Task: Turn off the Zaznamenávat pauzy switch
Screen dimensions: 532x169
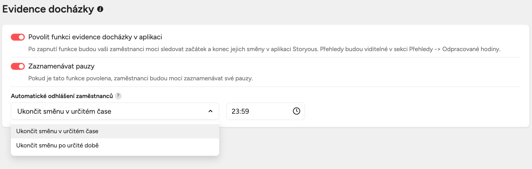Action: [18, 66]
